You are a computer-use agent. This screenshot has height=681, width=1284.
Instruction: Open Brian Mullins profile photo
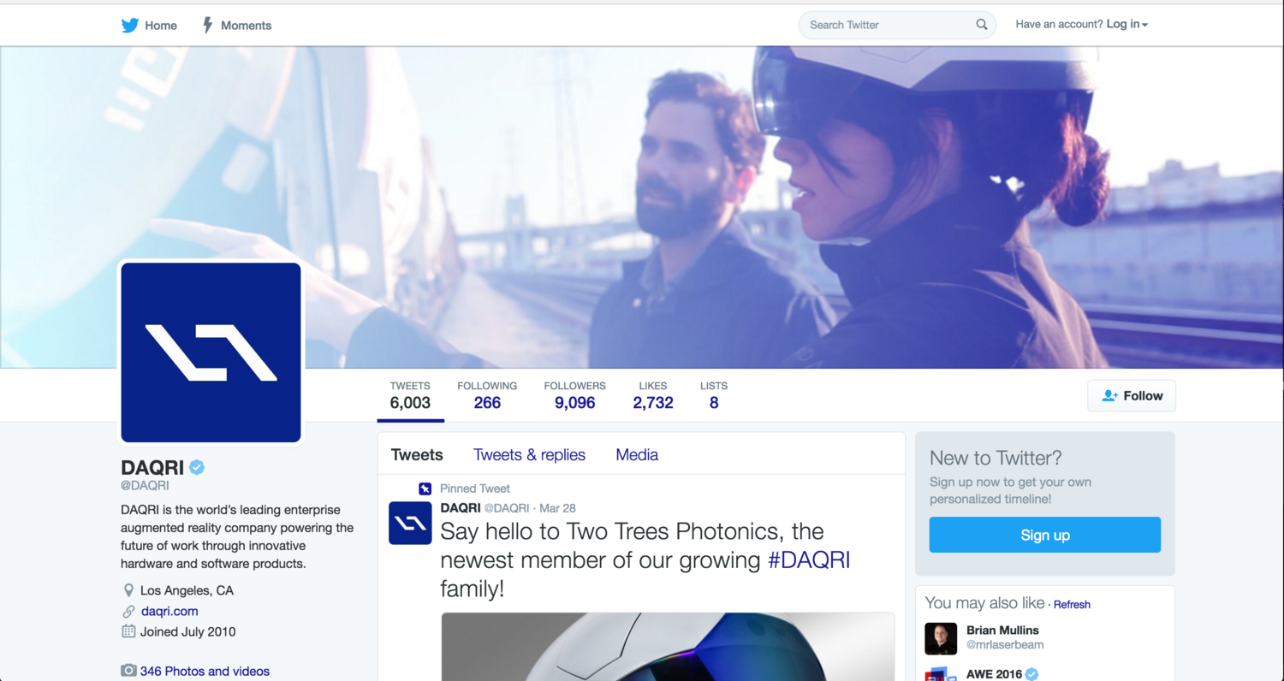coord(941,638)
